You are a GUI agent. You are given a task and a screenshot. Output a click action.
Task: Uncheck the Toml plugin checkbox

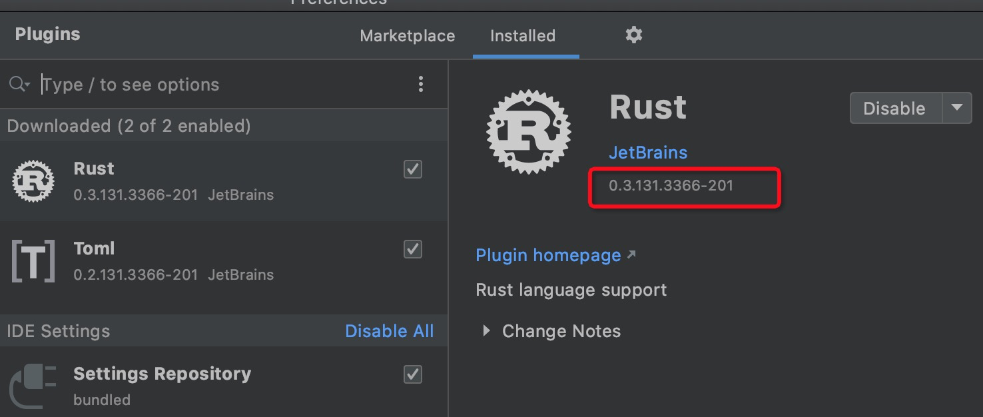coord(413,249)
